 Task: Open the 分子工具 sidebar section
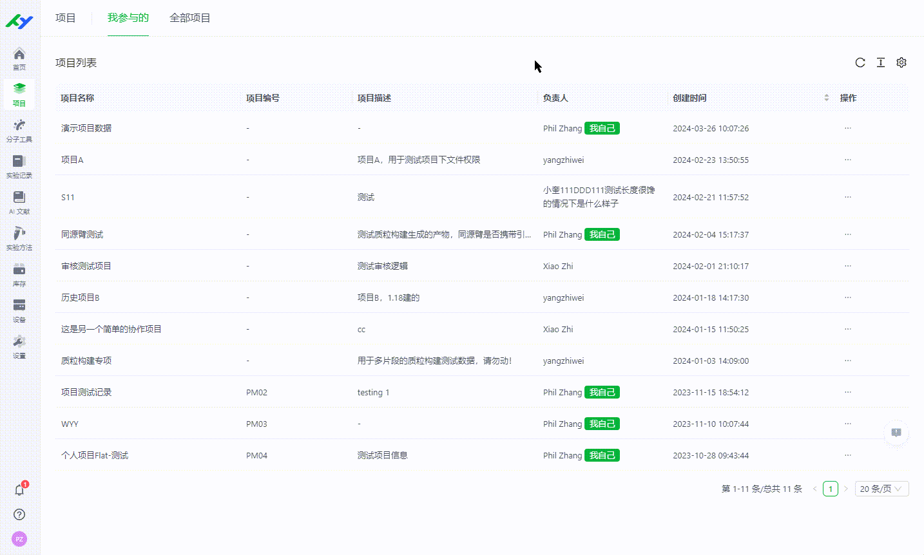pyautogui.click(x=19, y=129)
